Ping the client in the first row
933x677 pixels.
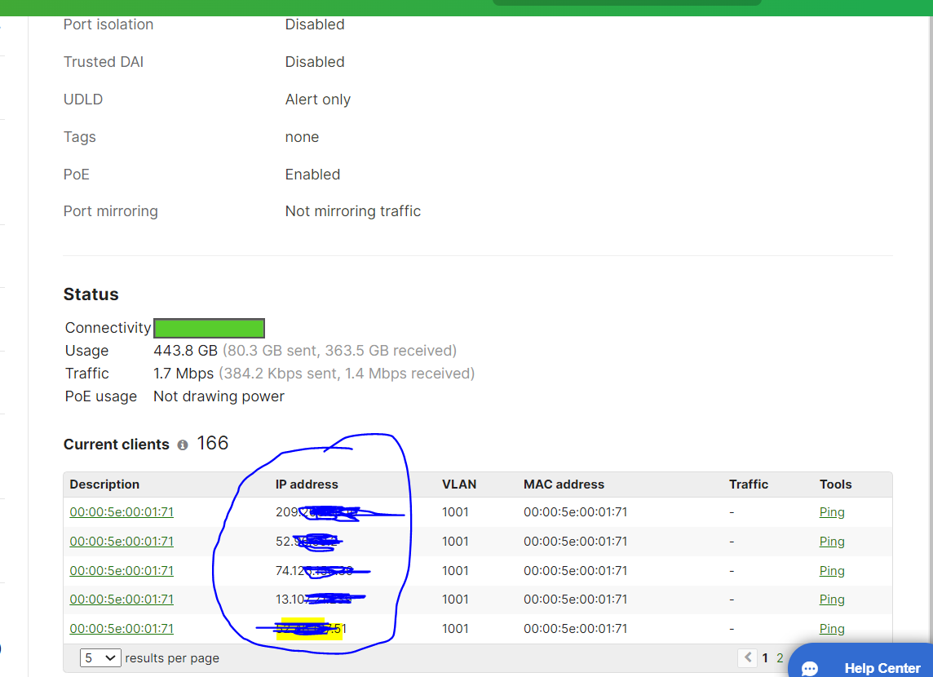click(832, 511)
